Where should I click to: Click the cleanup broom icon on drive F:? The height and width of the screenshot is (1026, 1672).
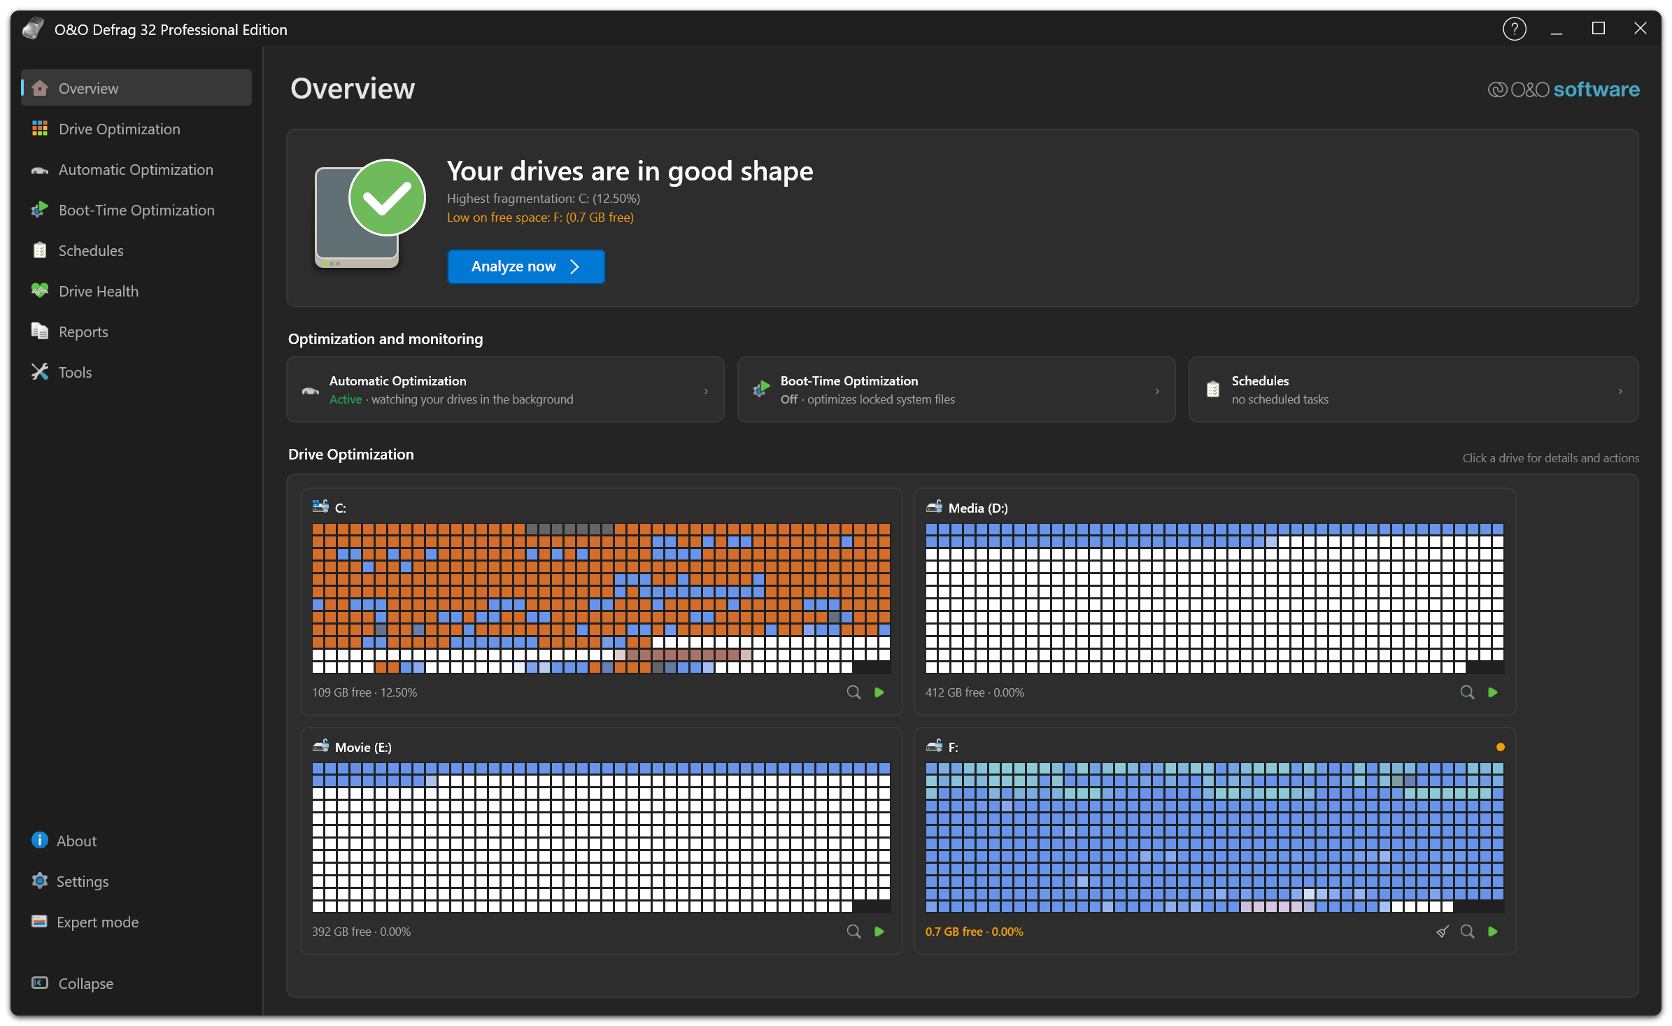tap(1442, 932)
